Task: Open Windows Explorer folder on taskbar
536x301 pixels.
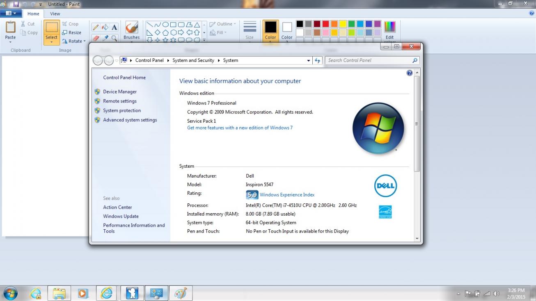Action: pyautogui.click(x=59, y=293)
